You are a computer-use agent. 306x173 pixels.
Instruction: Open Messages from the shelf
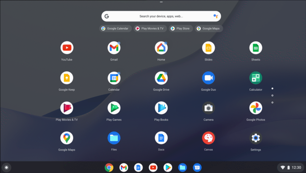coord(197,168)
